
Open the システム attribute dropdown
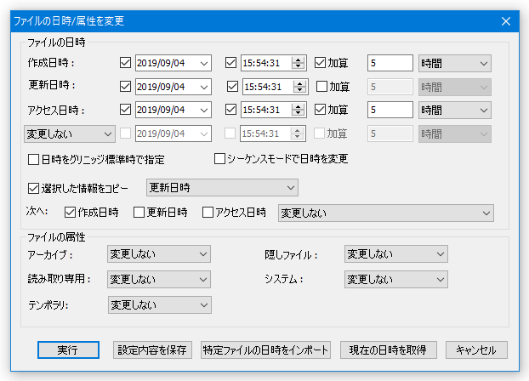(396, 280)
